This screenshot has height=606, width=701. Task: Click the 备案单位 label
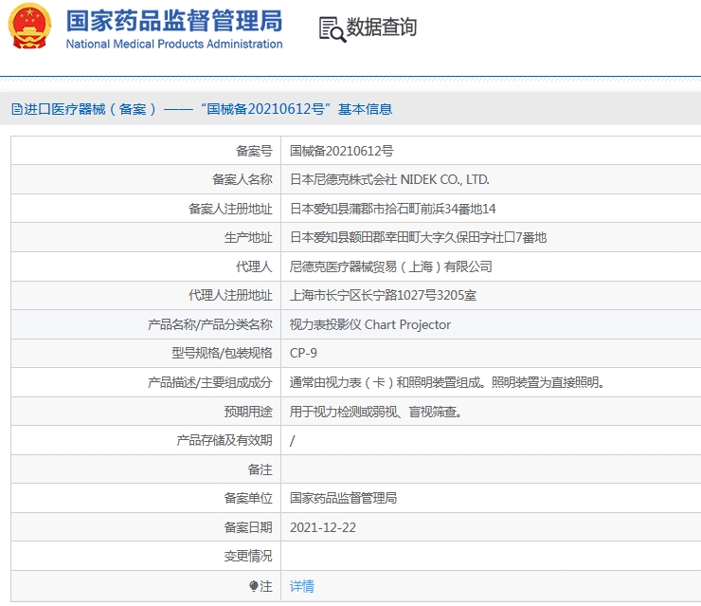tap(248, 498)
